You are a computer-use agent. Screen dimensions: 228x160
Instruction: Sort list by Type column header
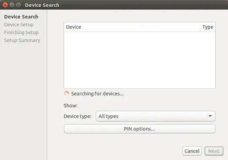(x=208, y=27)
